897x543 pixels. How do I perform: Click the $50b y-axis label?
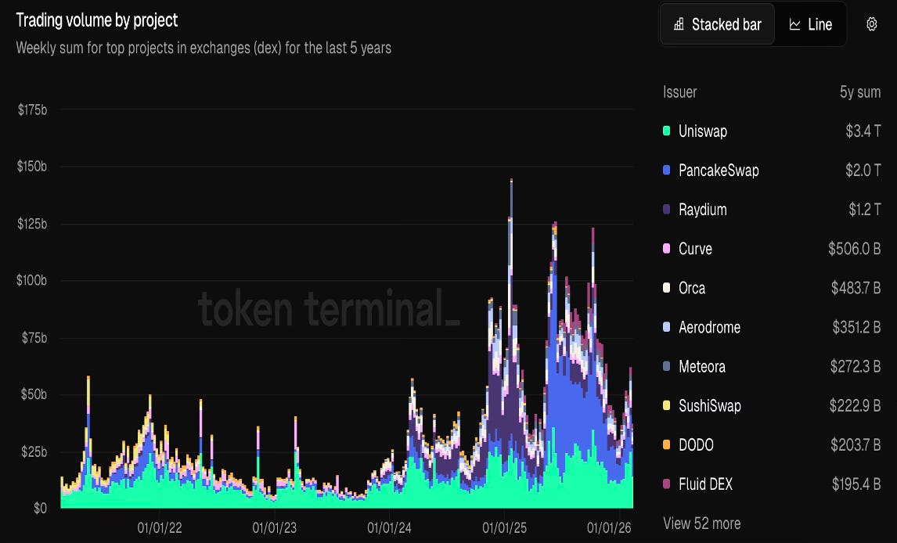click(x=34, y=394)
